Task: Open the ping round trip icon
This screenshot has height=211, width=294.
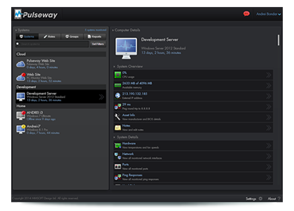Action: [x=118, y=106]
